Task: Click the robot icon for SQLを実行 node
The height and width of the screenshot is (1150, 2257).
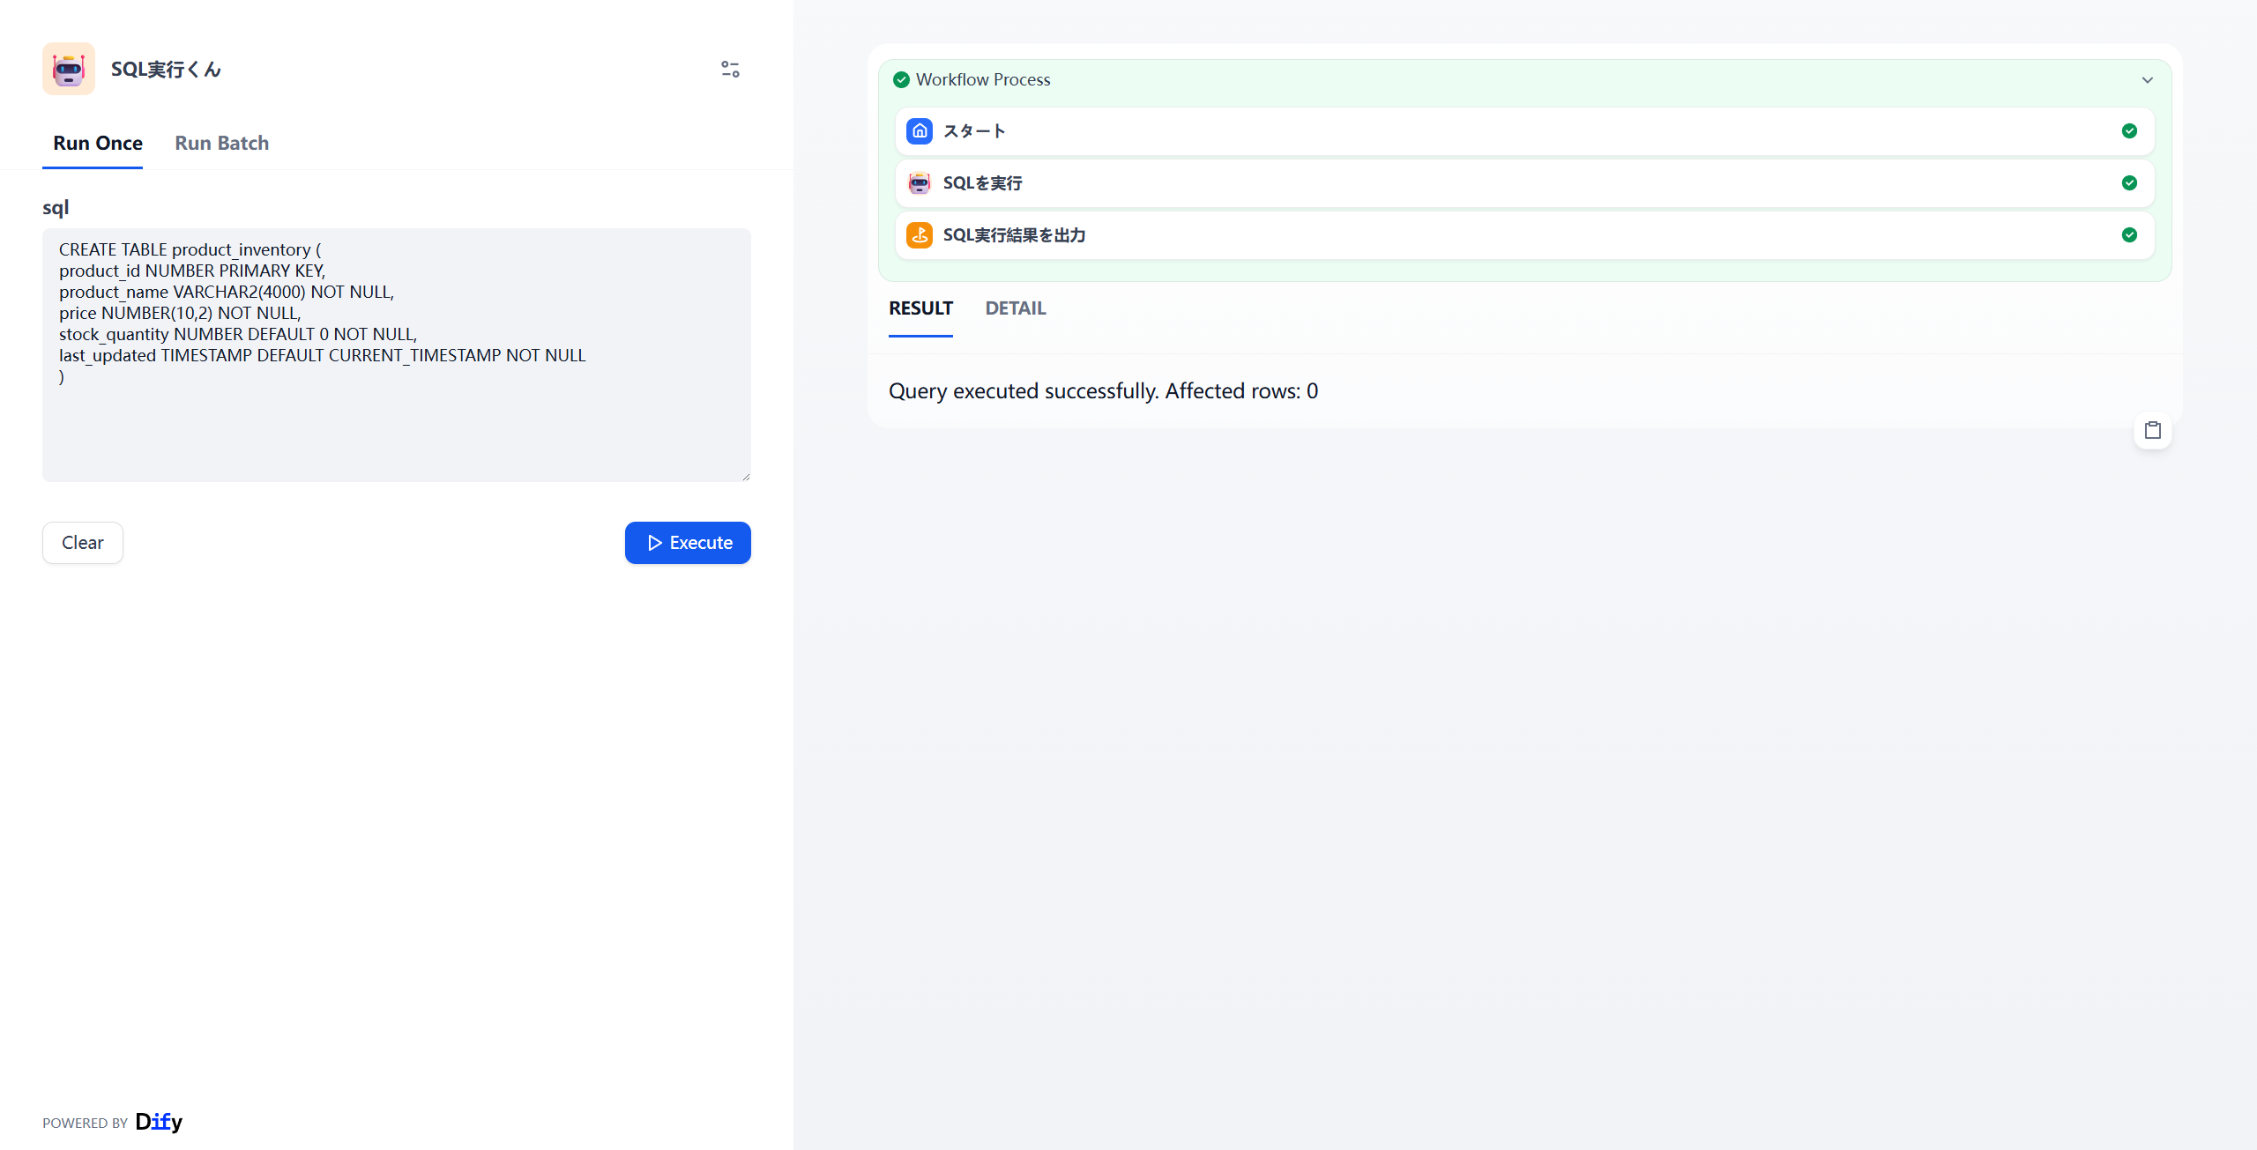Action: tap(920, 183)
